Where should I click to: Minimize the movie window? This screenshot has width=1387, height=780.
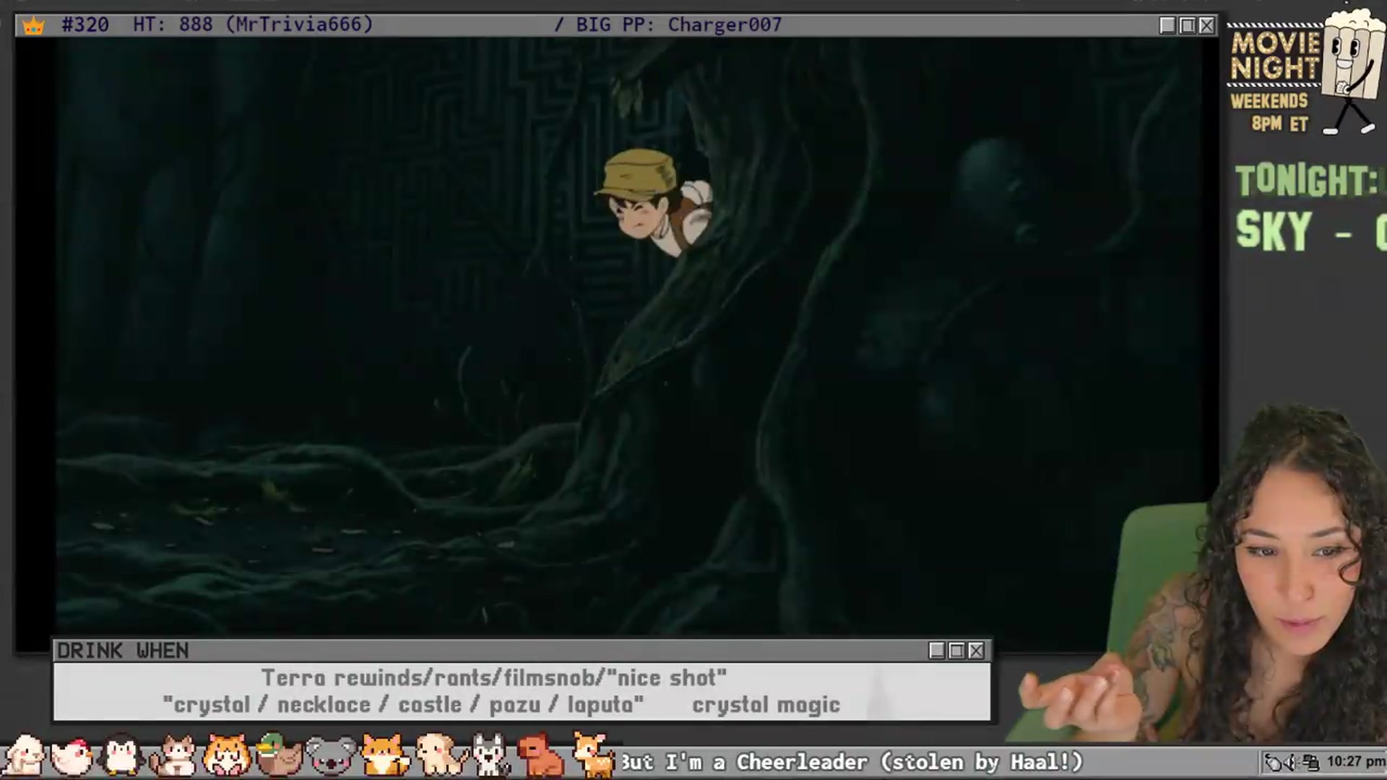1167,26
